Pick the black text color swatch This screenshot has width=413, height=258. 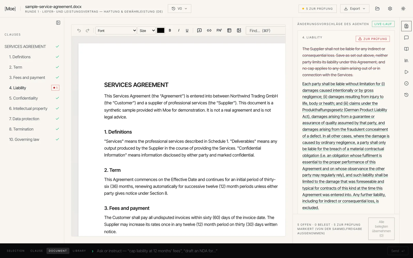click(161, 30)
